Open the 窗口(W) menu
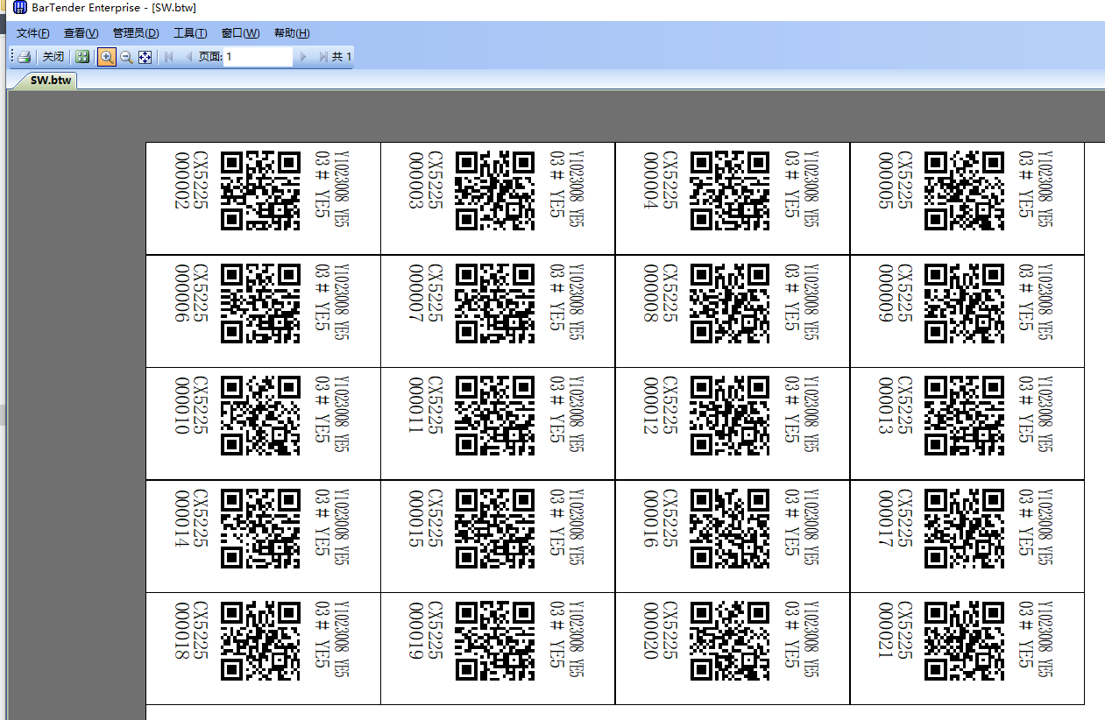 tap(240, 33)
